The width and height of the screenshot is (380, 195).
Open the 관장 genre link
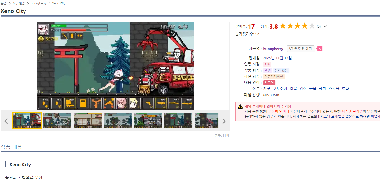click(303, 89)
